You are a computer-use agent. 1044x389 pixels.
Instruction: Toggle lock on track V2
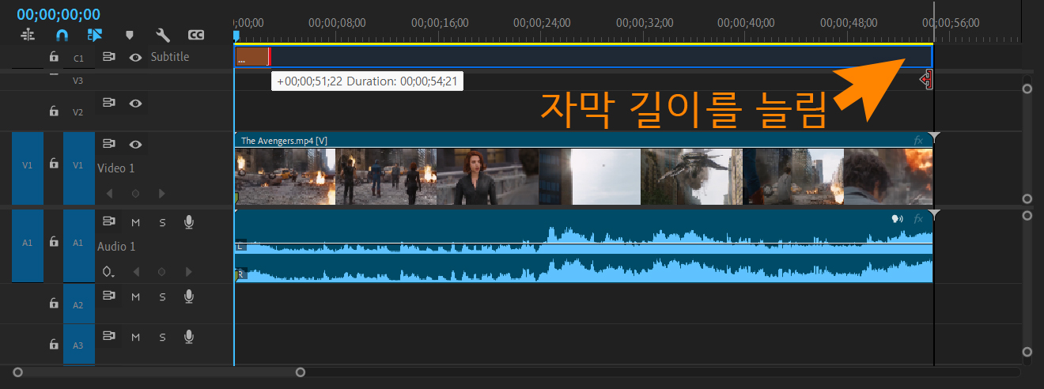click(54, 111)
